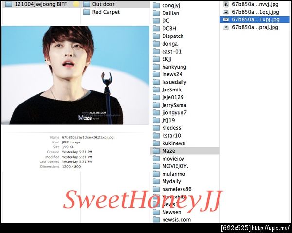Open the EKJJ folder icon
The width and height of the screenshot is (292, 233).
coord(156,59)
